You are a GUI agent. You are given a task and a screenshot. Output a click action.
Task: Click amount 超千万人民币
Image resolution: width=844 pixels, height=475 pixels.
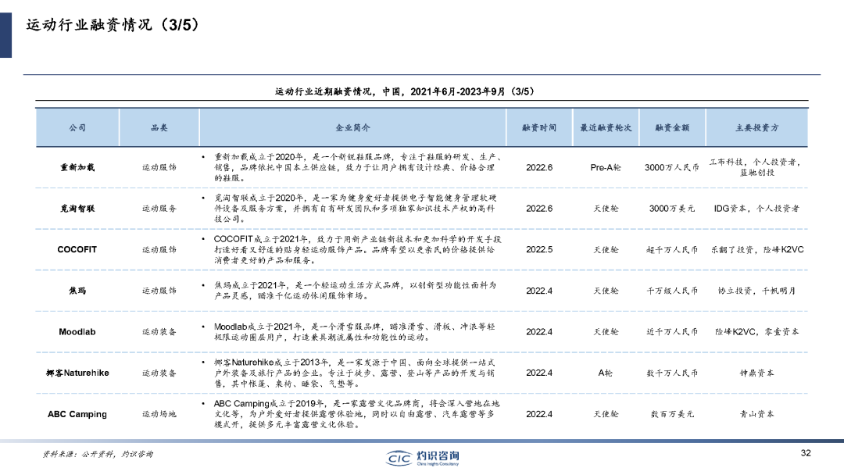point(672,249)
